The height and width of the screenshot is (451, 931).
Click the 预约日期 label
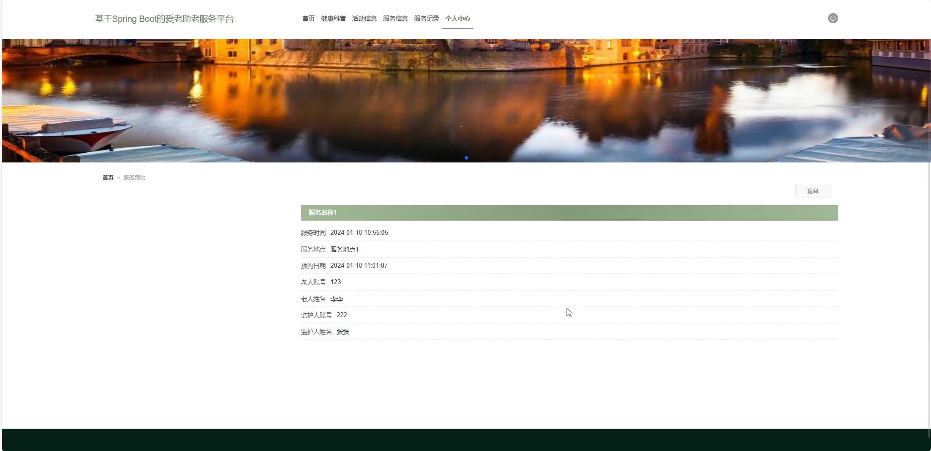(x=313, y=266)
